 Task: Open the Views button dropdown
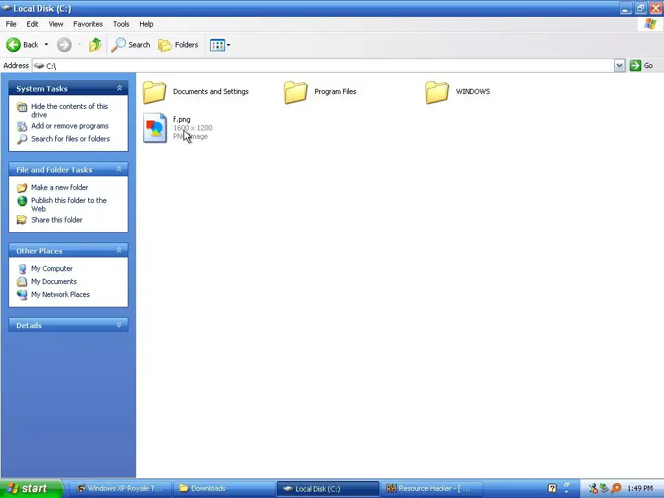click(x=220, y=45)
